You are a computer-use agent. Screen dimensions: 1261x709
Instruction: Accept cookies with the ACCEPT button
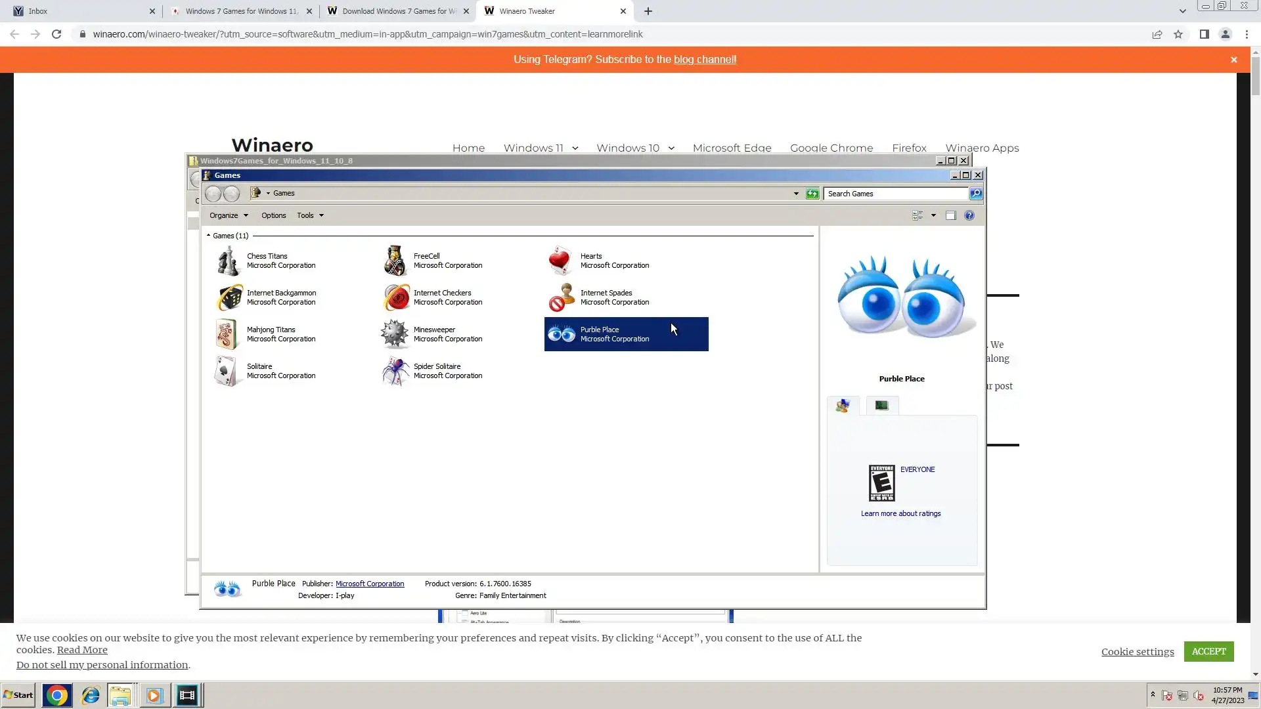click(1208, 651)
